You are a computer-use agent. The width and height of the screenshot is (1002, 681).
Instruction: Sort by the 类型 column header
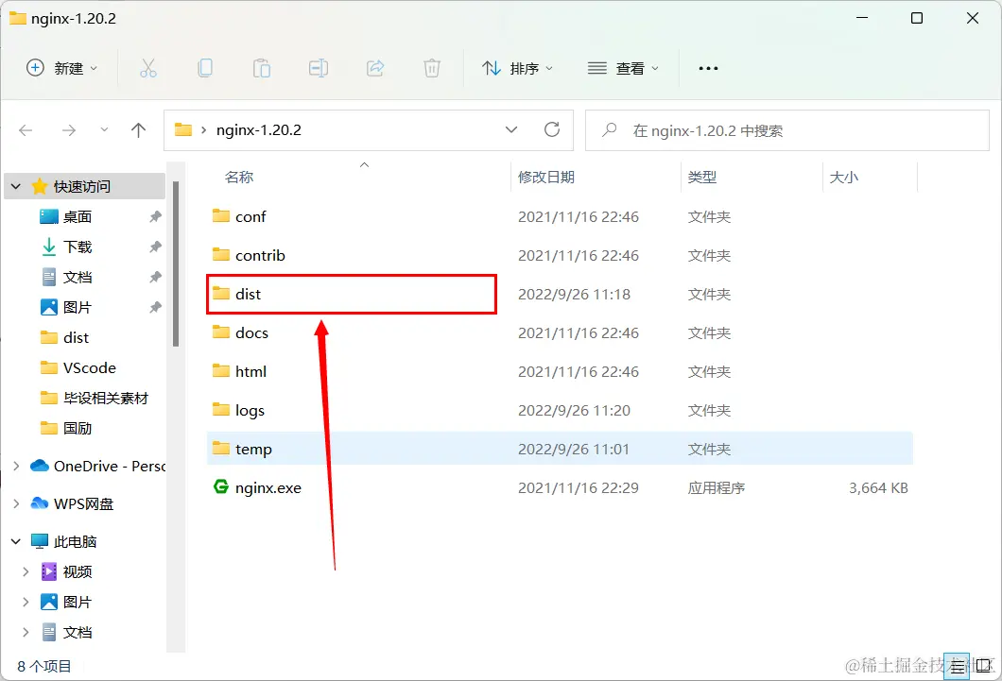tap(701, 178)
